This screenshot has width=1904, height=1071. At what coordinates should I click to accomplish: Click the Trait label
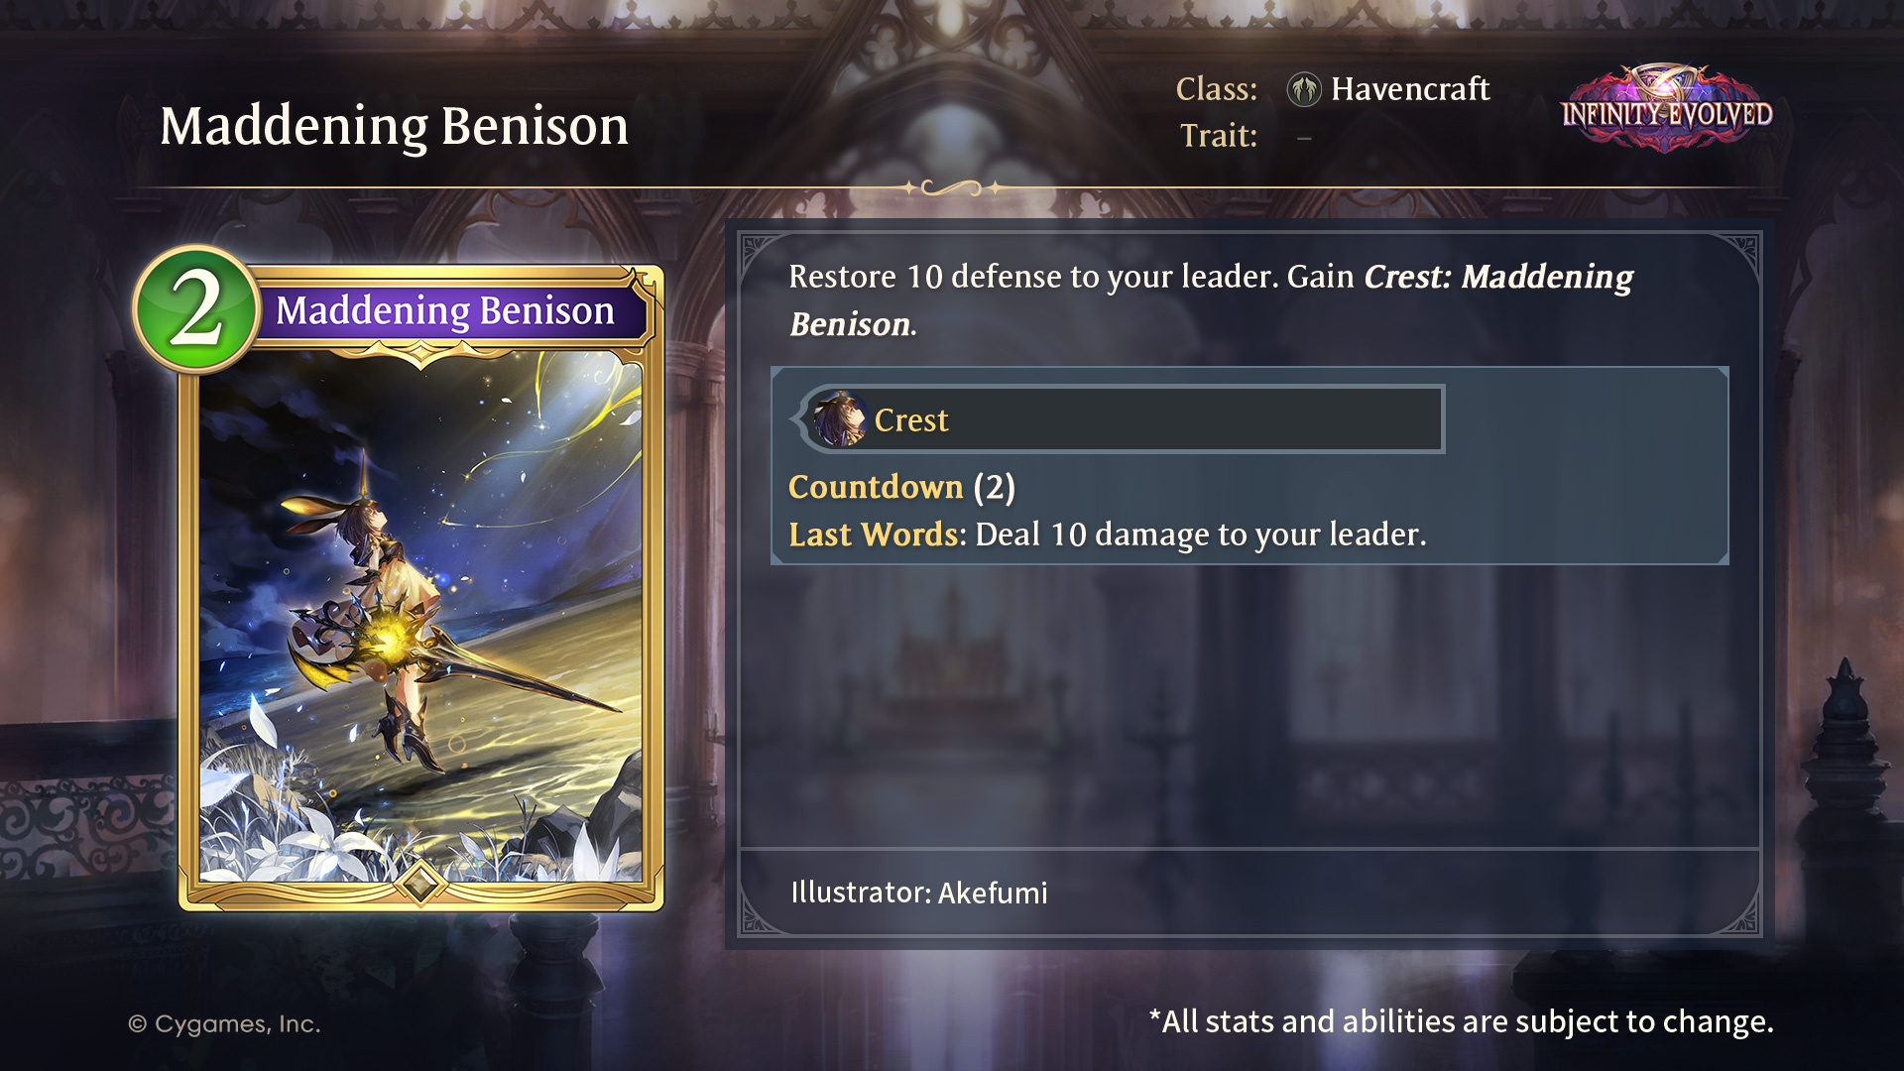tap(1219, 136)
